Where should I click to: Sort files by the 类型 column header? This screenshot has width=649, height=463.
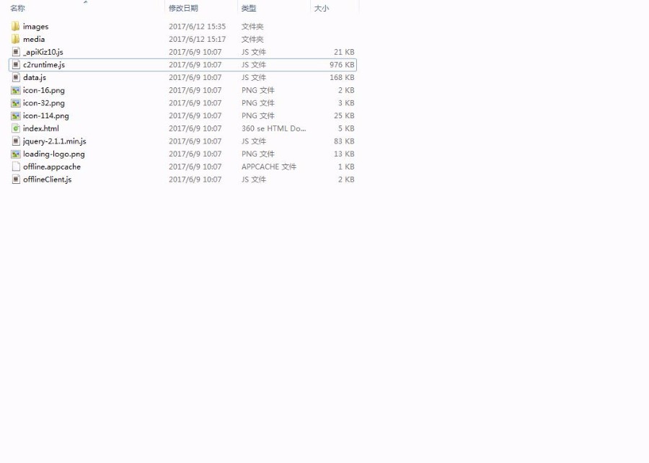[248, 8]
